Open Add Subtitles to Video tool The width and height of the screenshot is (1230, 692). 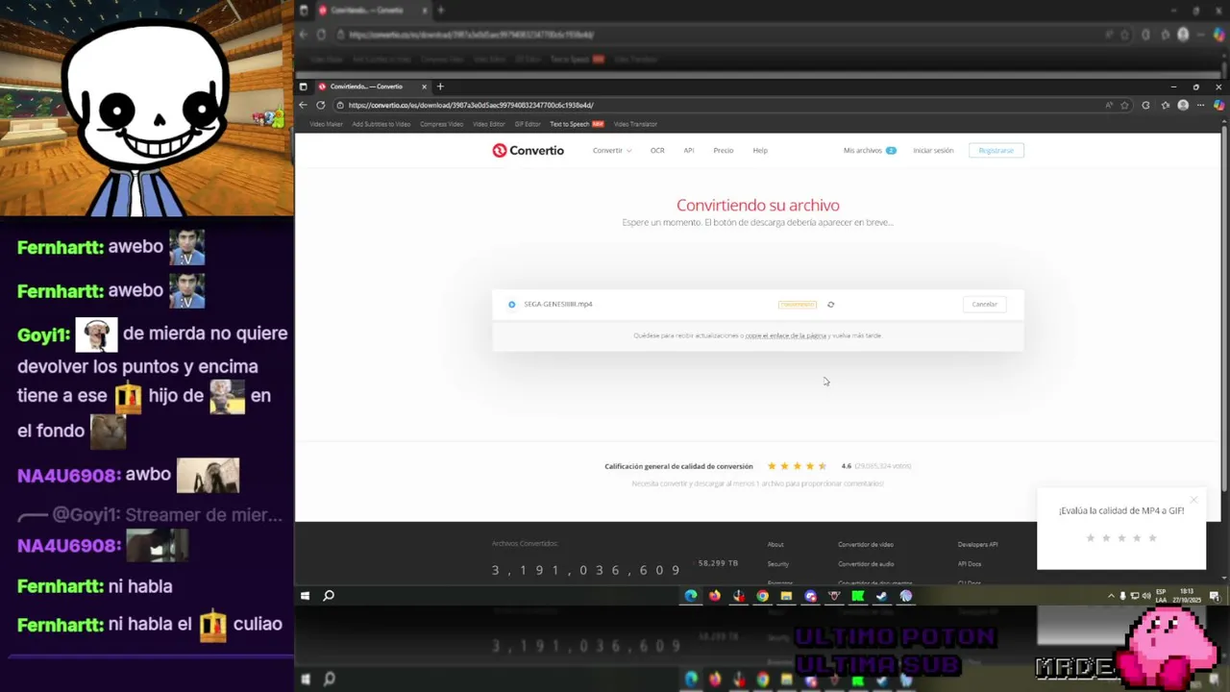click(381, 124)
